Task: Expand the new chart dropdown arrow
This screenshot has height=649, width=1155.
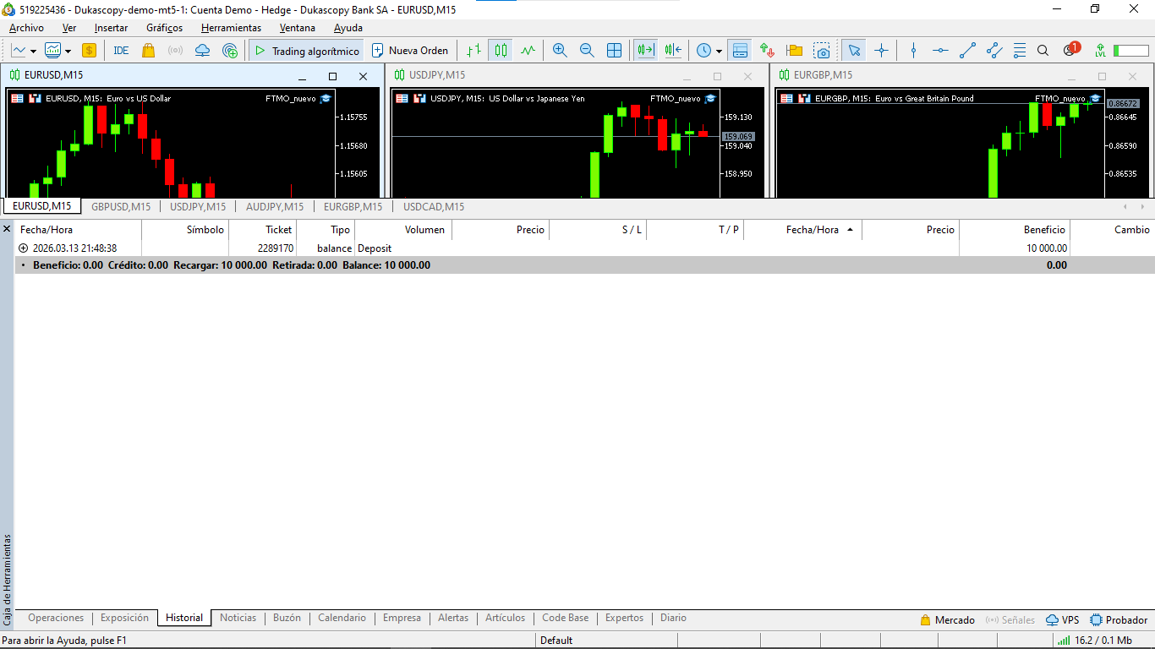Action: pyautogui.click(x=33, y=51)
